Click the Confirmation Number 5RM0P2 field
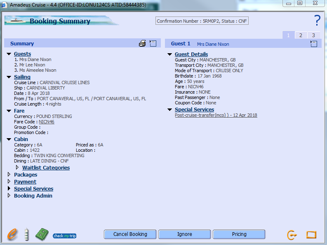 click(x=202, y=21)
